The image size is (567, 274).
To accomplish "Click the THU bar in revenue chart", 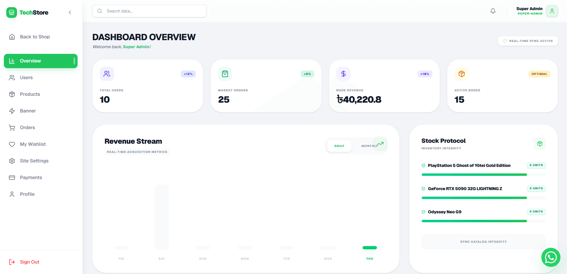I will pos(370,248).
